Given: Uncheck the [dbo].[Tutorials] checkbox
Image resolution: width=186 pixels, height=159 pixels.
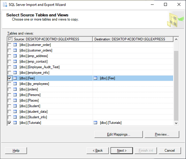Looking at the screenshot, I should click(x=9, y=123).
